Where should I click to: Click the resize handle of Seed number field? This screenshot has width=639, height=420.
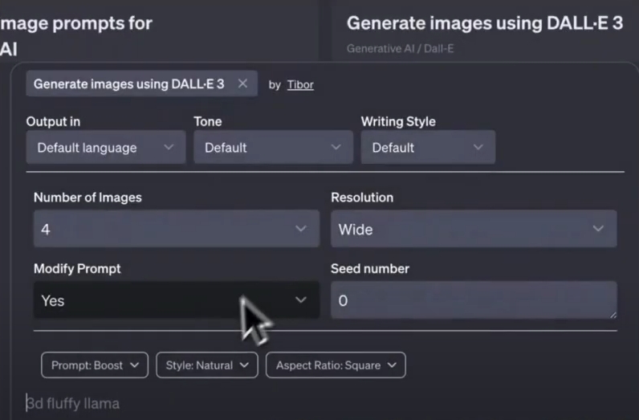point(613,314)
